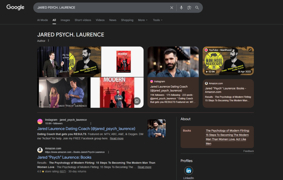Click the image gallery icon on book cover

coord(137,101)
